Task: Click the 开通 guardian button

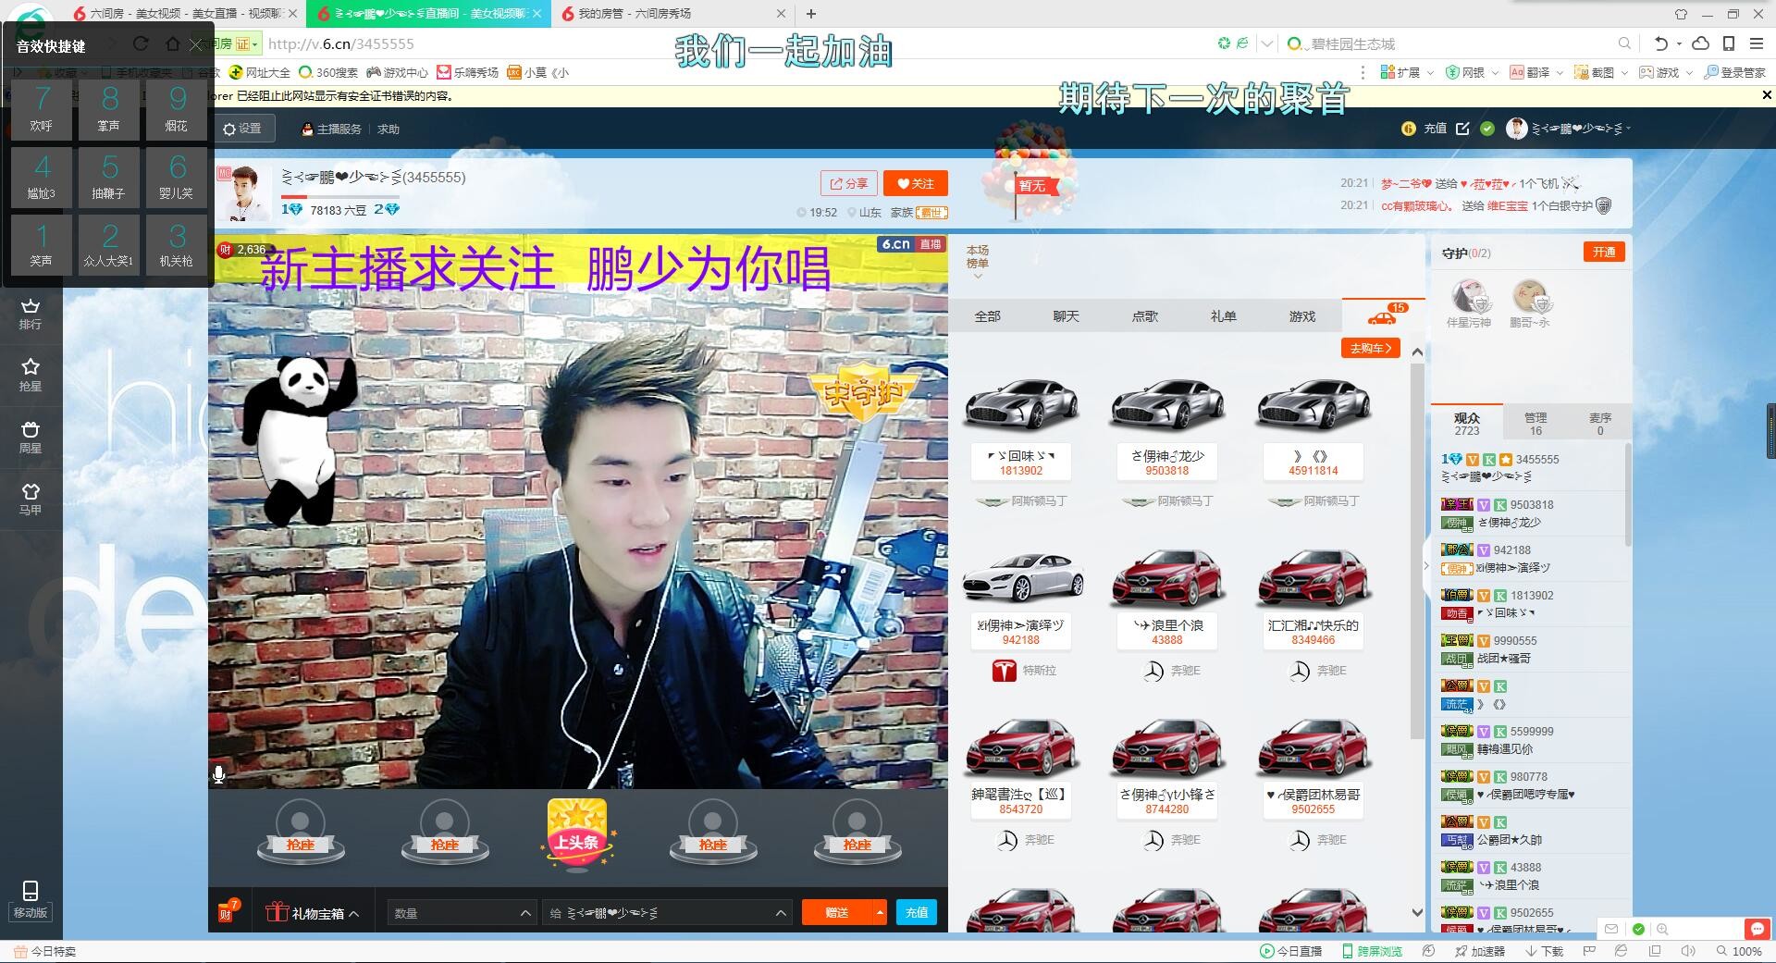Action: [x=1604, y=252]
